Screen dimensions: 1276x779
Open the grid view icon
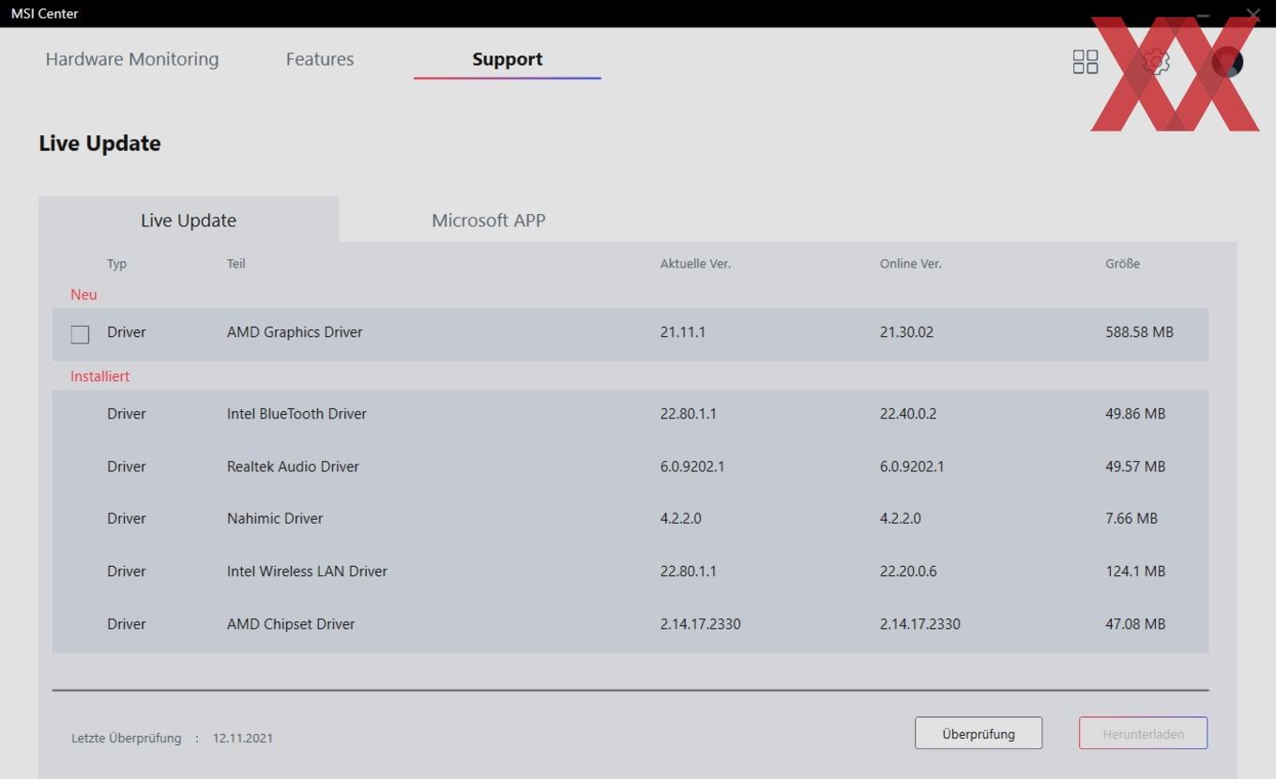click(1086, 62)
